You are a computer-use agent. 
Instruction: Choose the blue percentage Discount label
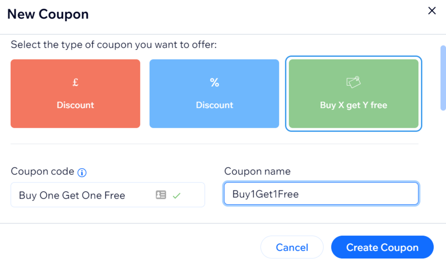pyautogui.click(x=214, y=105)
